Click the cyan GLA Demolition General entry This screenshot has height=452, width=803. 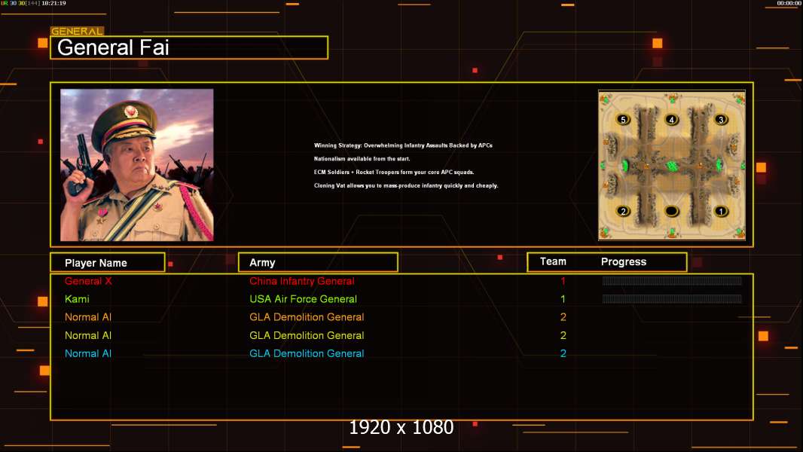(307, 353)
